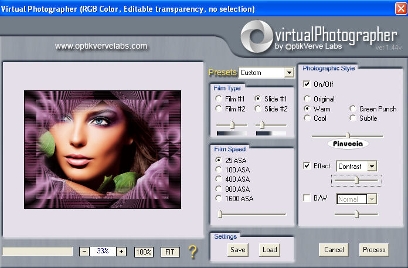Click the Cancel button
Viewport: 408px width, 268px height.
click(334, 250)
